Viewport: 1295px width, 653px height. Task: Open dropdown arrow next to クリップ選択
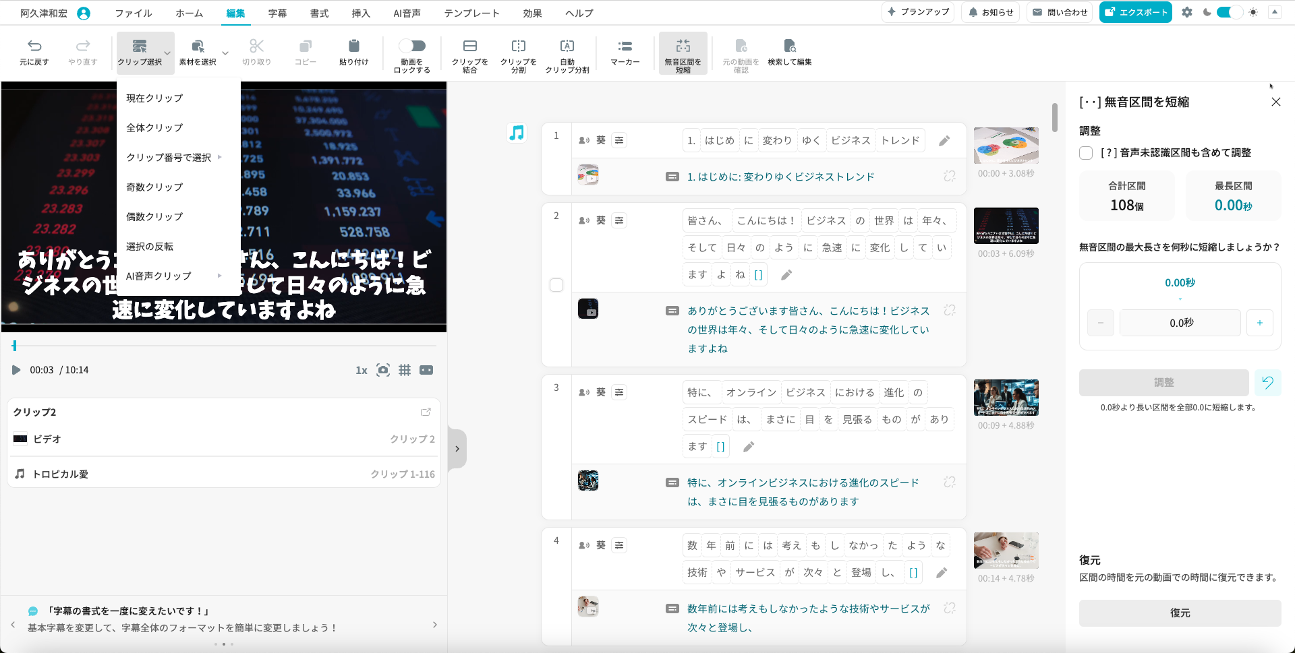167,53
